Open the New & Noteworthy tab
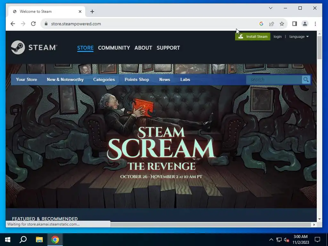328x246 pixels. pos(65,80)
